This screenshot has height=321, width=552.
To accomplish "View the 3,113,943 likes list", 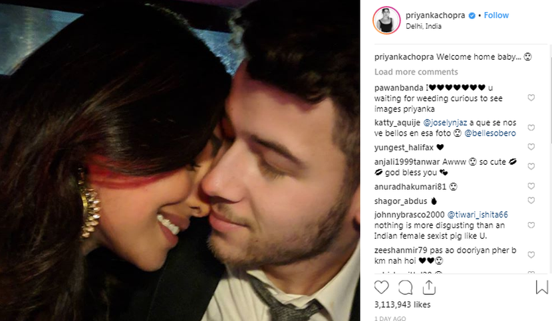I will [402, 304].
